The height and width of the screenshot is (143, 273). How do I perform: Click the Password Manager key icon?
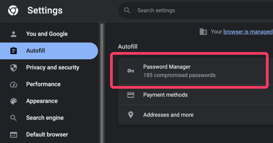tap(131, 71)
